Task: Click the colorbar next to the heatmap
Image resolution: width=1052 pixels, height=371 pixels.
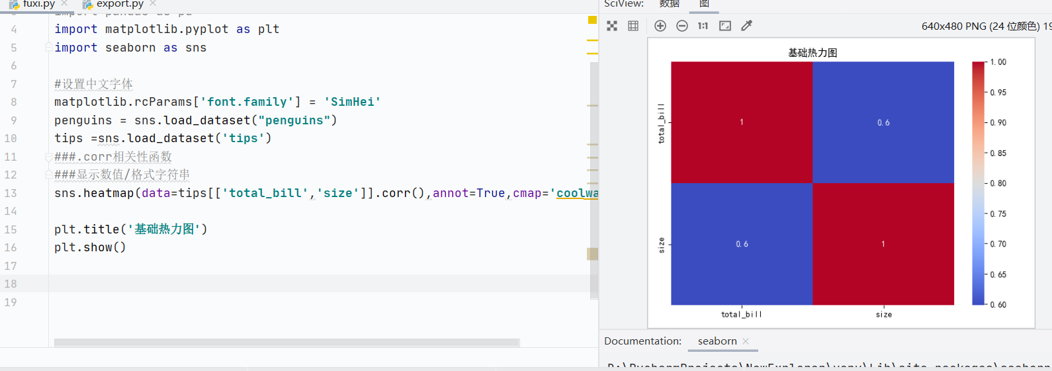Action: [979, 183]
